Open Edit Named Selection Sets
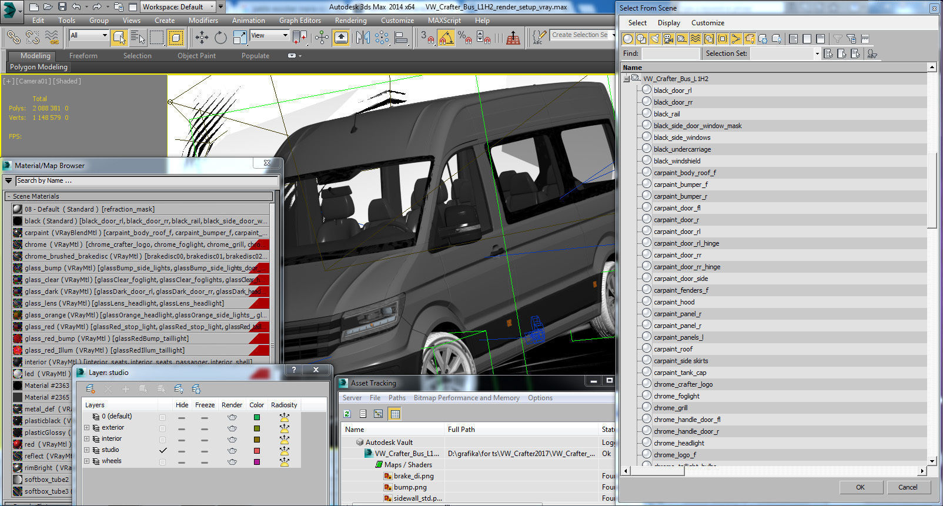Screen dimensions: 943x506 [539, 38]
